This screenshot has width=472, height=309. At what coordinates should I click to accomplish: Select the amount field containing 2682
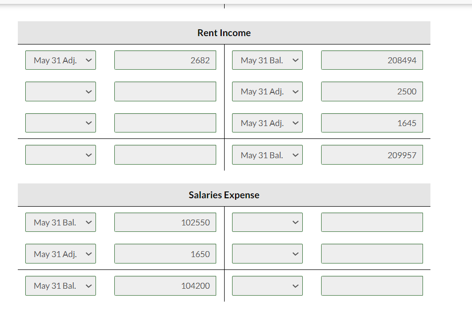(x=165, y=60)
